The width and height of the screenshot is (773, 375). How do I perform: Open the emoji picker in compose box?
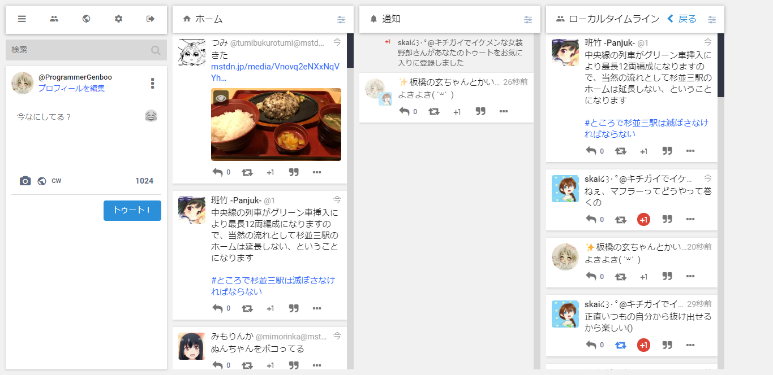(151, 116)
